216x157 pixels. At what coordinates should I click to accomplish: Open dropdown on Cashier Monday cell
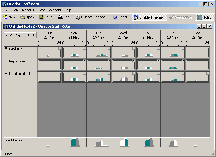point(84,48)
